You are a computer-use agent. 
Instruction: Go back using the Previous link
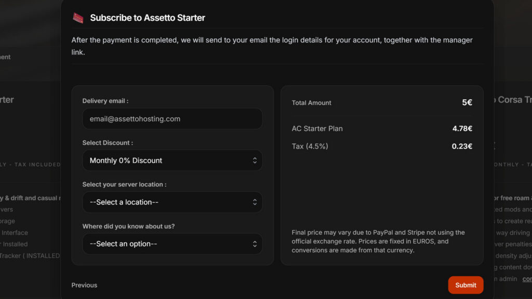pos(84,285)
